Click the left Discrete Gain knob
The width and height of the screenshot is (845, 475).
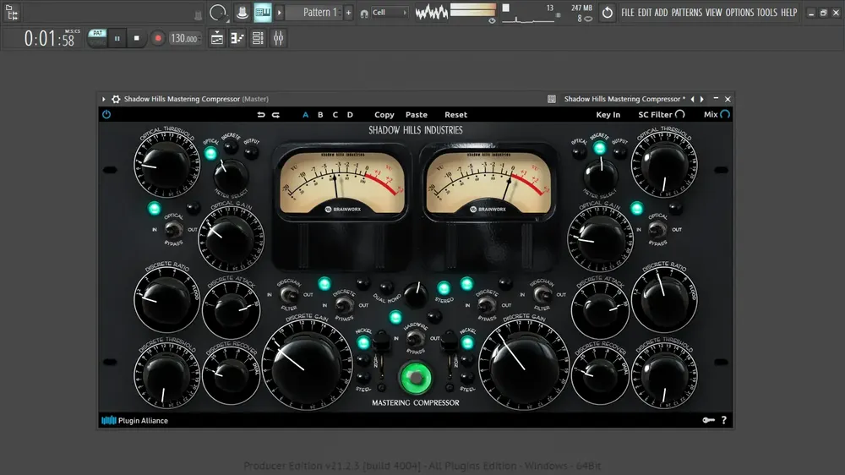(x=306, y=366)
